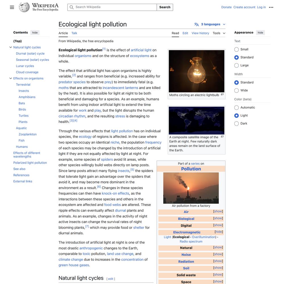The image size is (284, 284).
Task: Open the hamburger main menu
Action: [x=12, y=7]
